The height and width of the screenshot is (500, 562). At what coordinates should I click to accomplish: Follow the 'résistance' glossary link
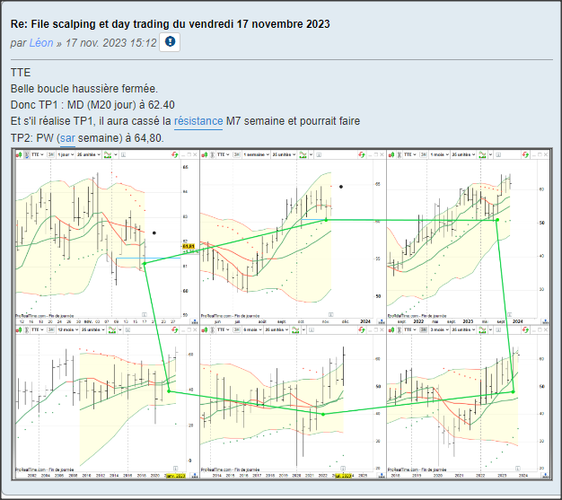198,121
